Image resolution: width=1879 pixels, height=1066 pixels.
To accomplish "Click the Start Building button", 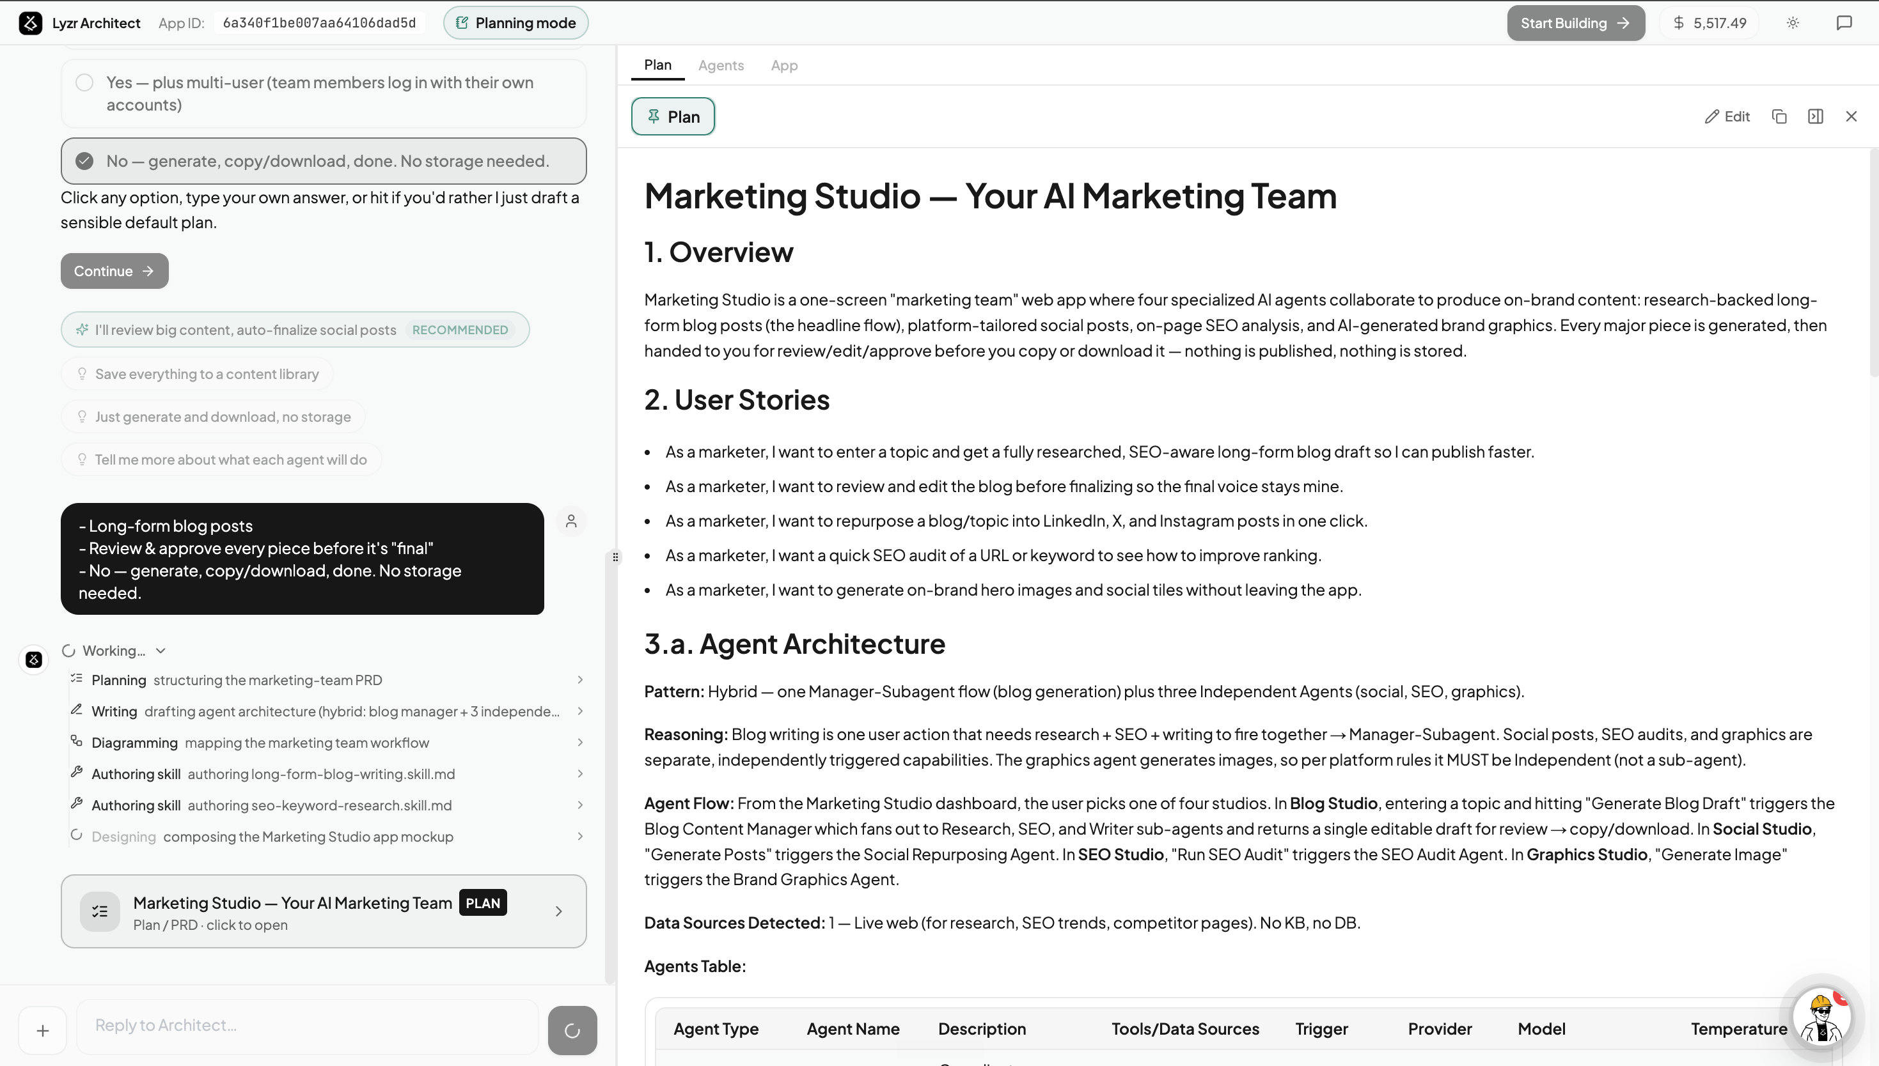I will click(x=1576, y=23).
